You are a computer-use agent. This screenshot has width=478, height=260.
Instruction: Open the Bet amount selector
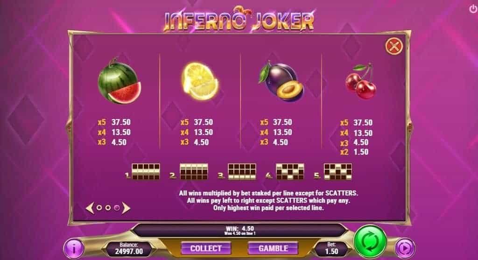pyautogui.click(x=331, y=248)
